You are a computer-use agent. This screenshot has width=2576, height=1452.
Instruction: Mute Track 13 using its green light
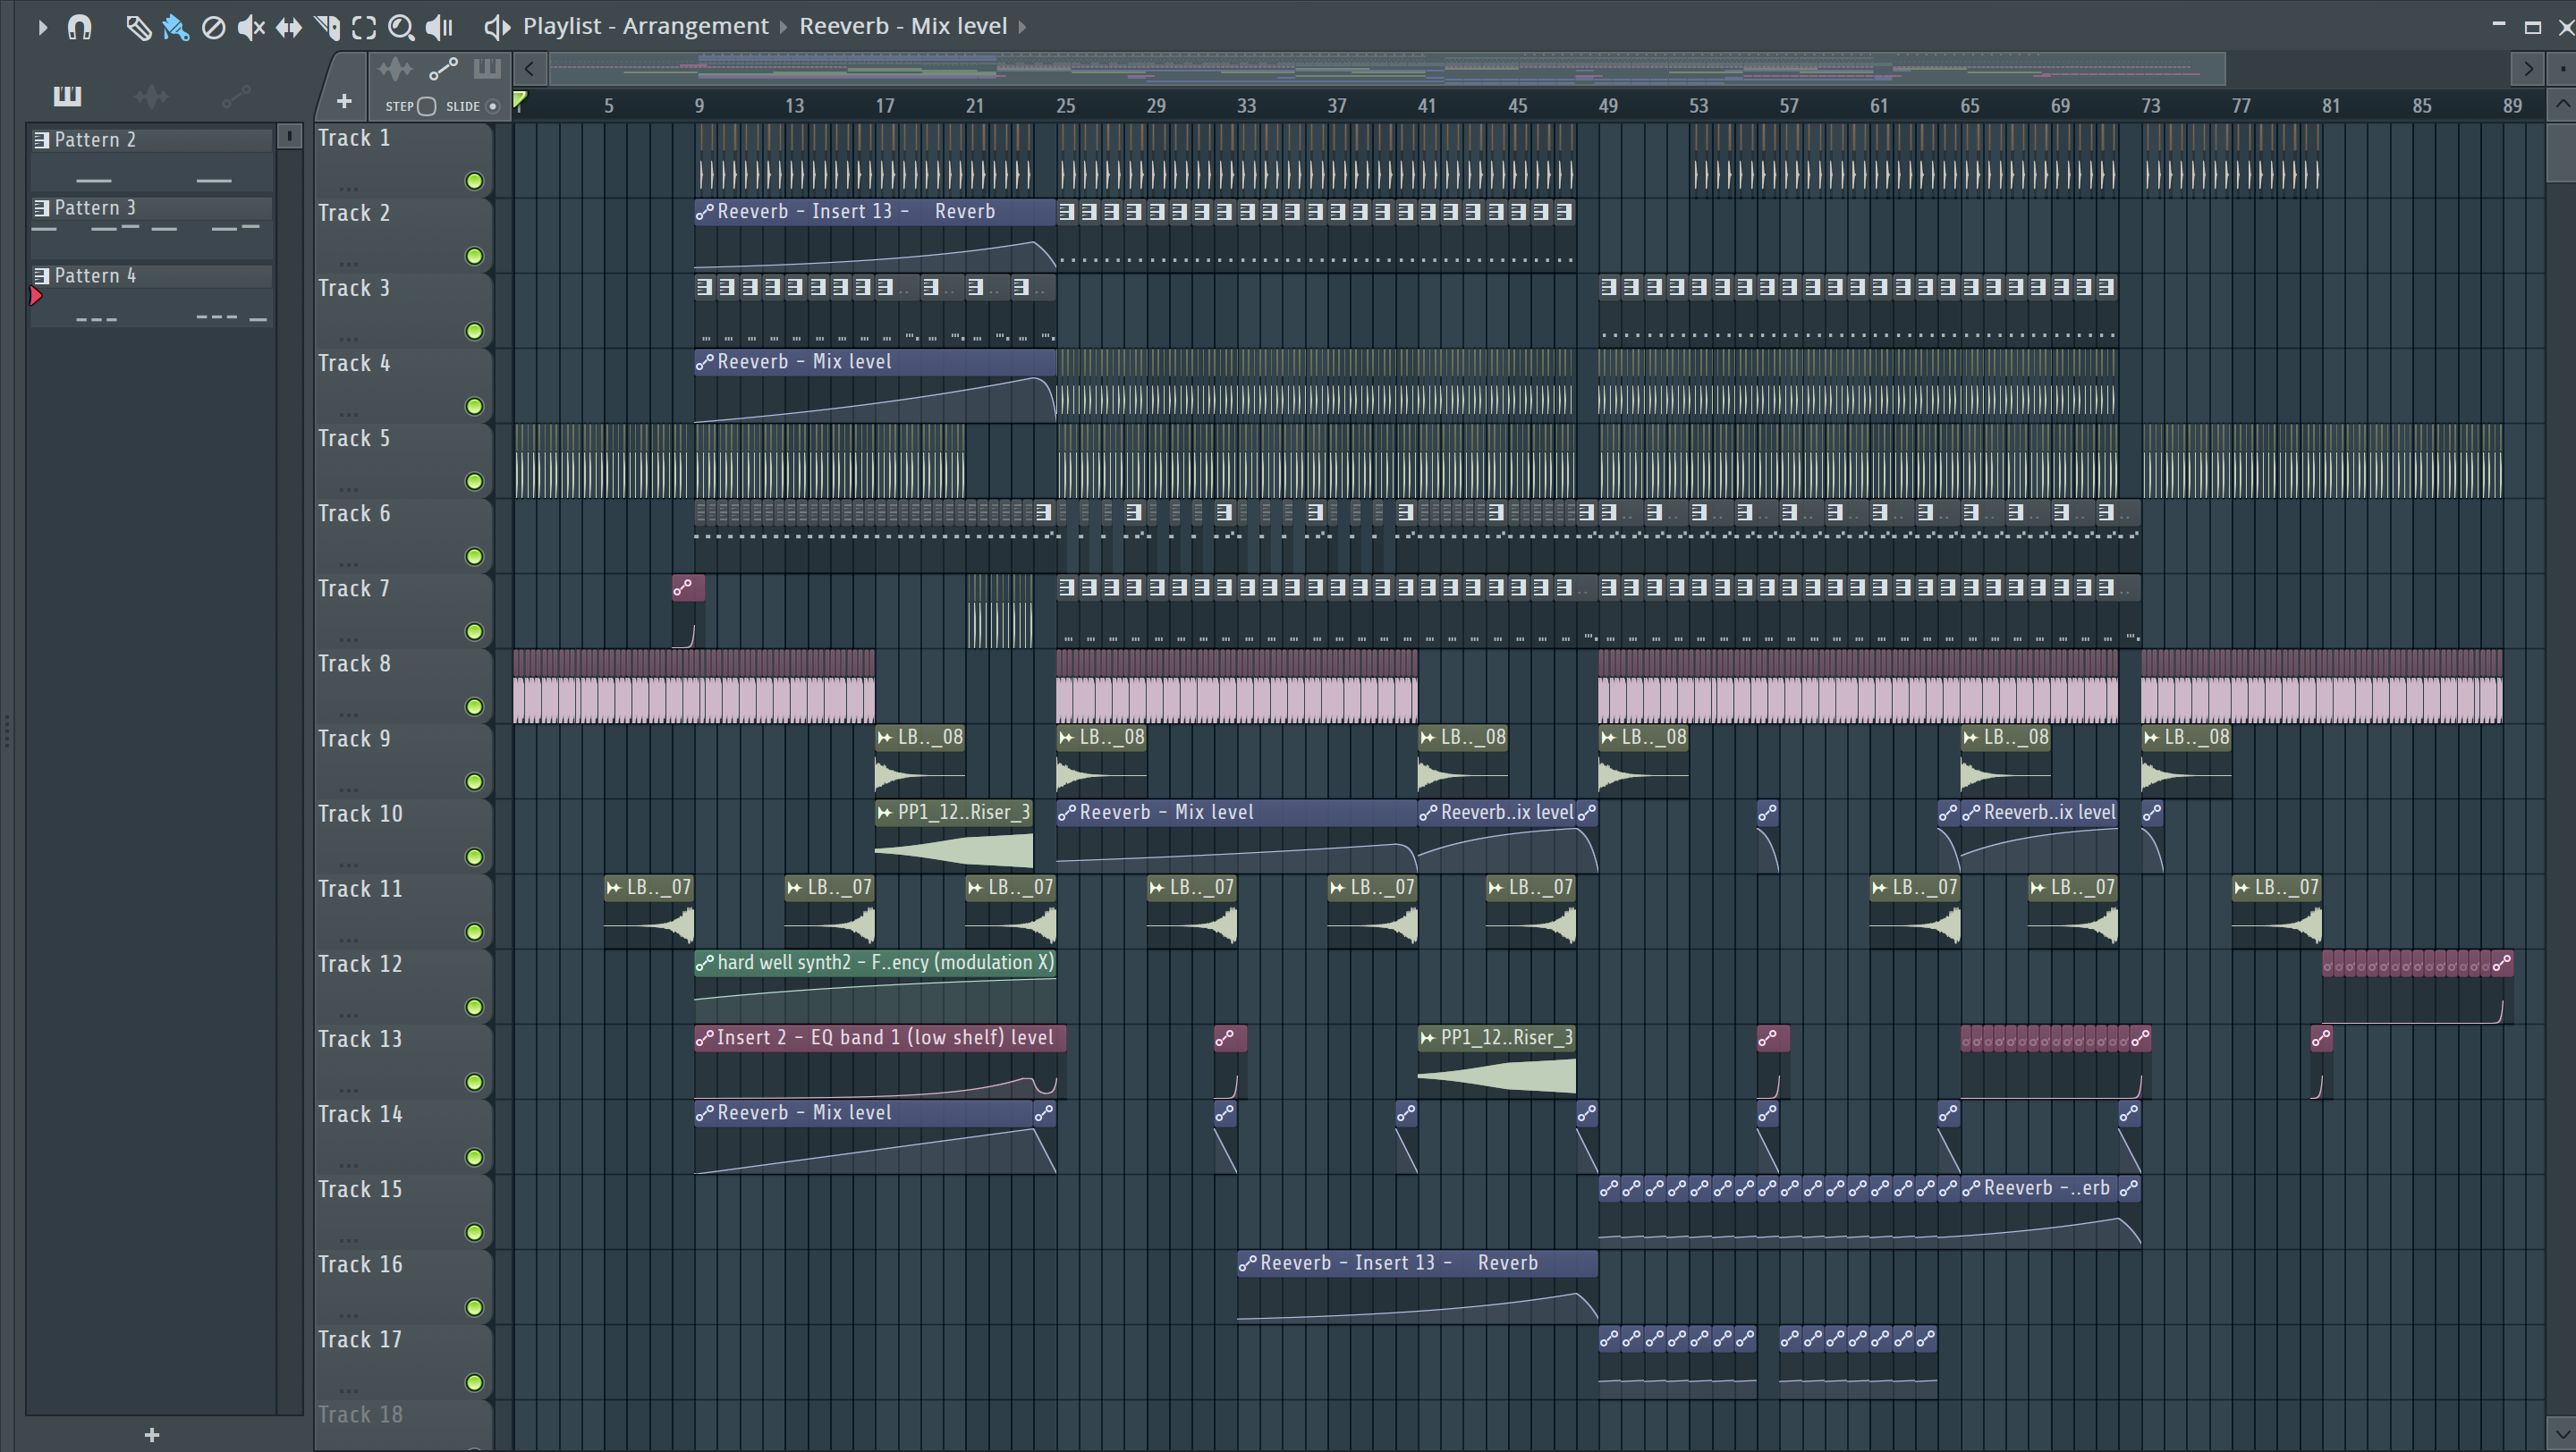[x=475, y=1082]
